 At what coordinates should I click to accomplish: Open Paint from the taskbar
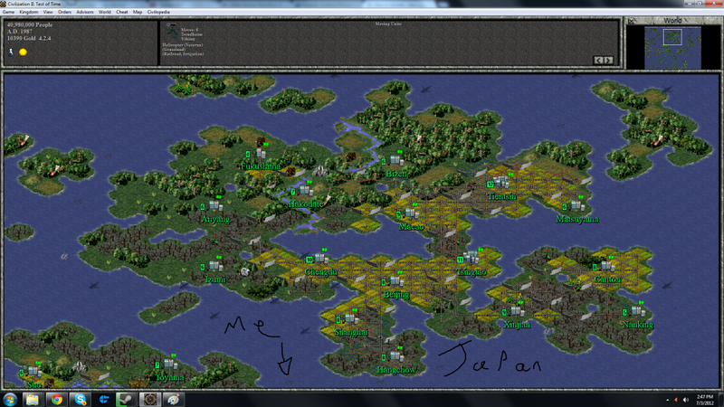(x=173, y=400)
